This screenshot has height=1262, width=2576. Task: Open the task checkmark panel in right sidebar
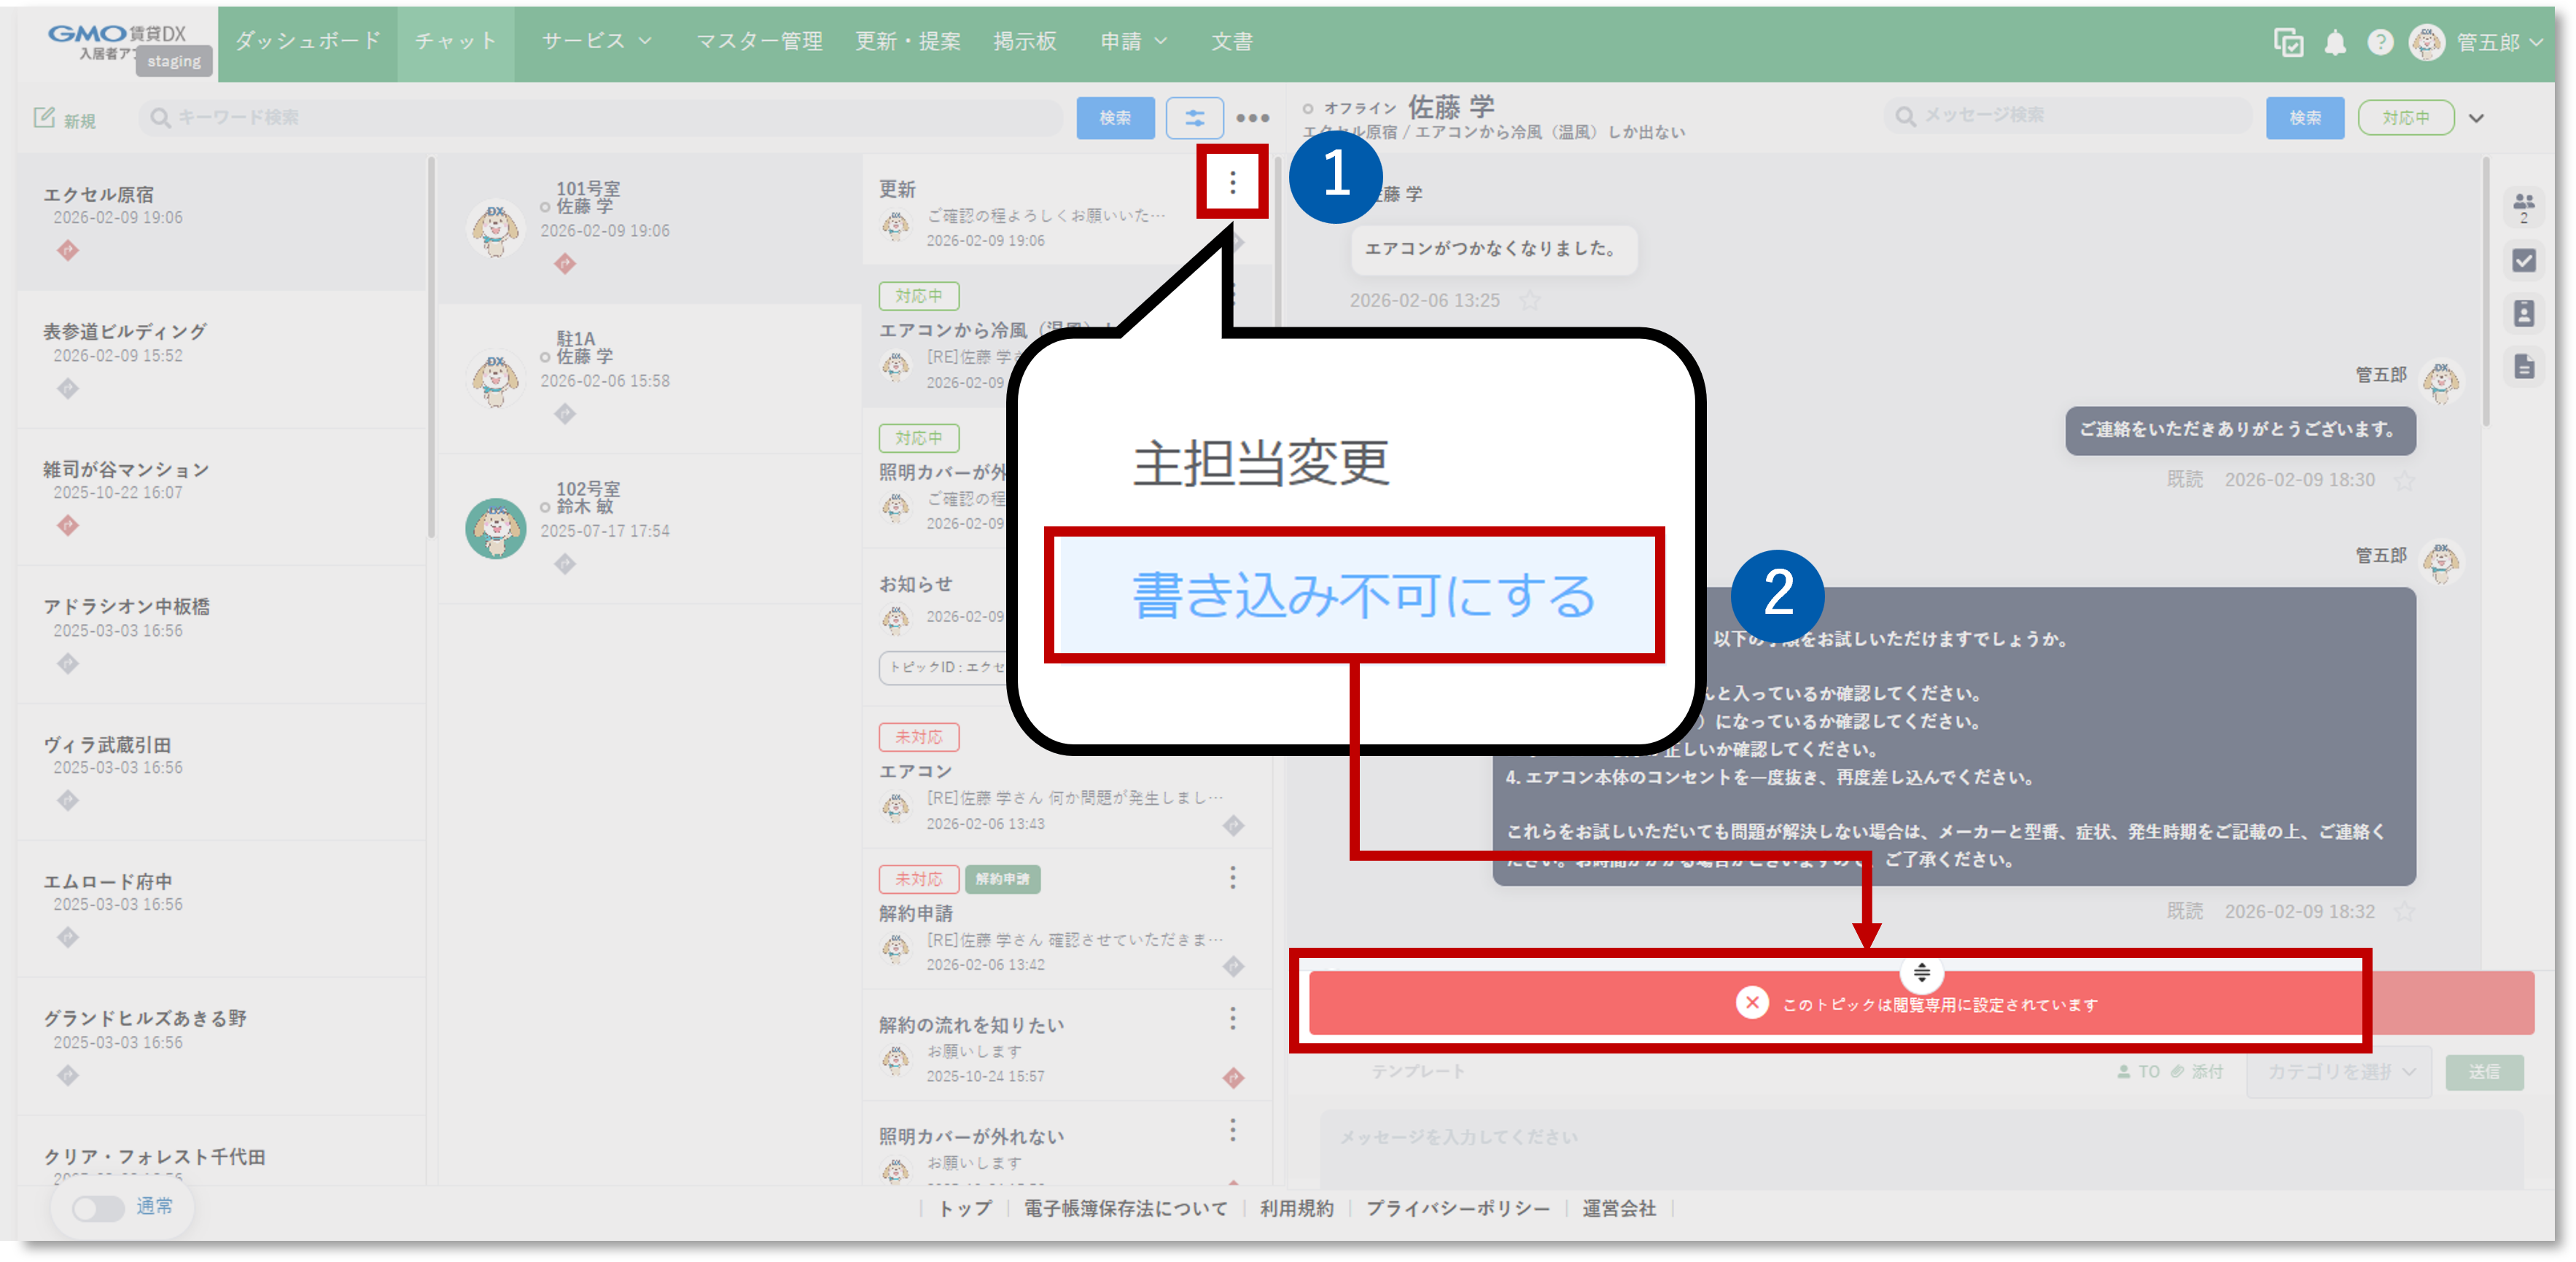click(x=2523, y=260)
